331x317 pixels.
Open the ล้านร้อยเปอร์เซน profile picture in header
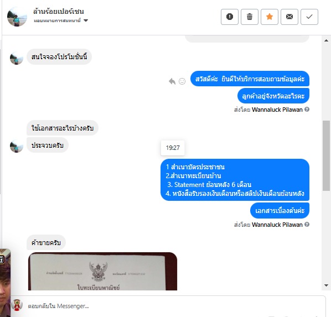(17, 17)
